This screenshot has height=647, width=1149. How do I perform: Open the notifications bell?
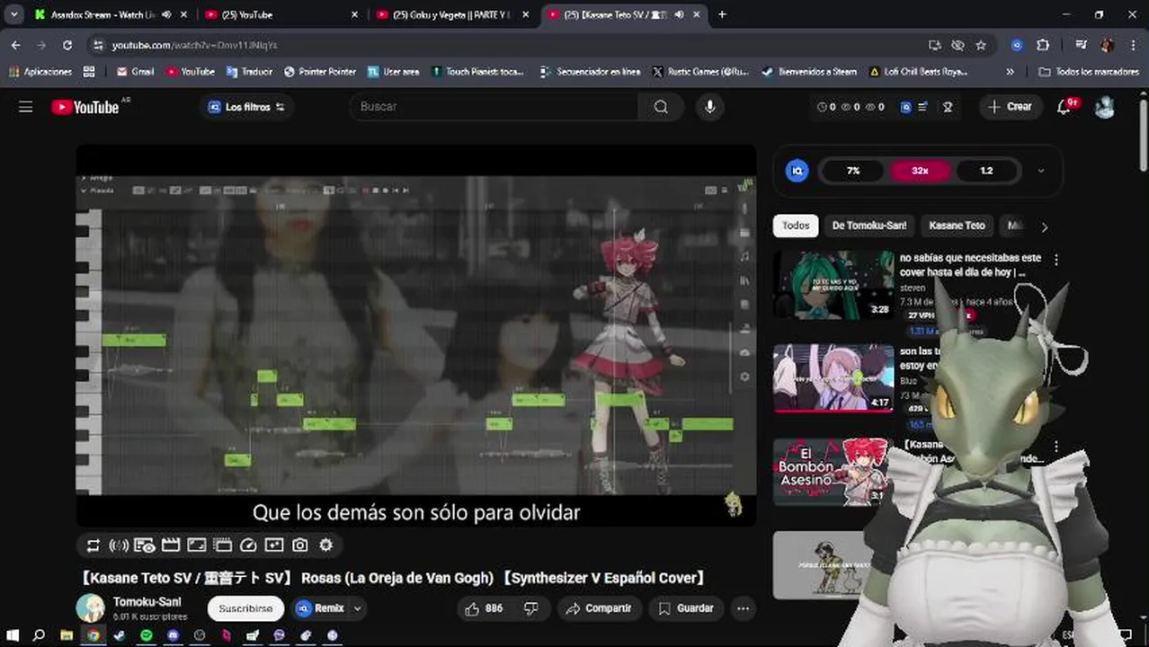pos(1064,107)
